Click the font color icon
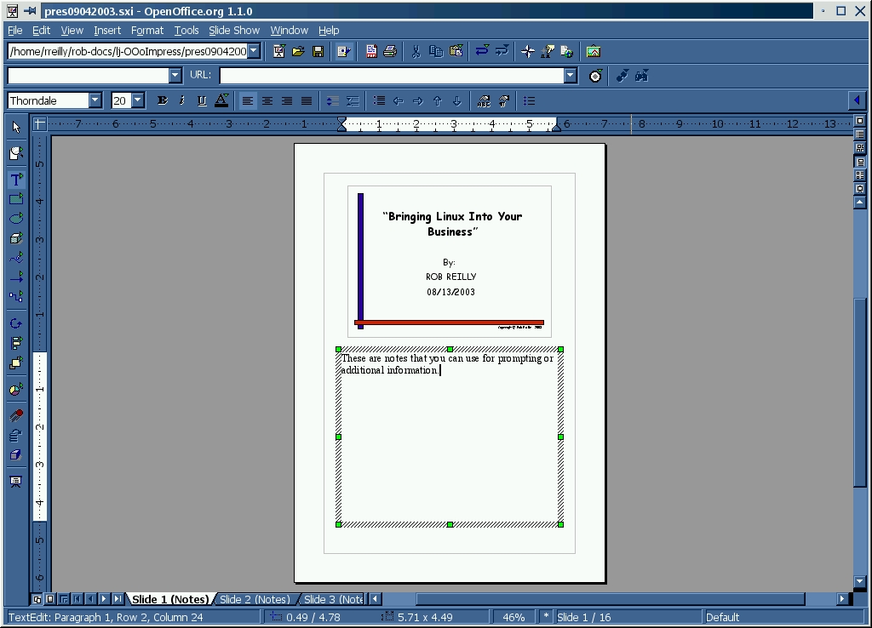This screenshot has height=628, width=872. pos(221,100)
